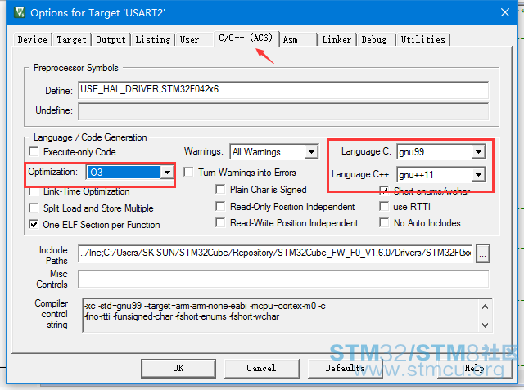The height and width of the screenshot is (390, 524).
Task: Open the Language C dropdown arrow
Action: click(x=478, y=152)
